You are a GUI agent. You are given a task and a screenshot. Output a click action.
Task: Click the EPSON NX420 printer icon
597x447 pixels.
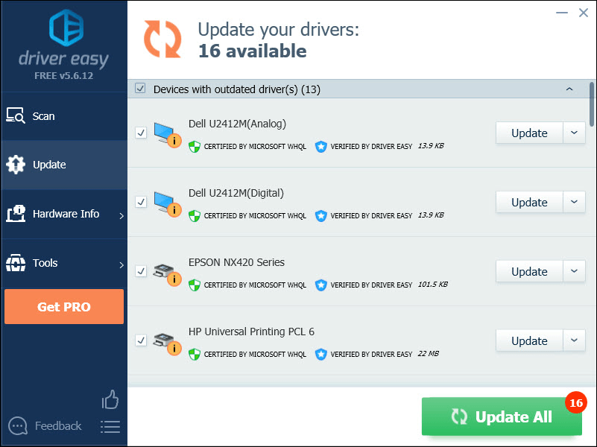pos(165,273)
